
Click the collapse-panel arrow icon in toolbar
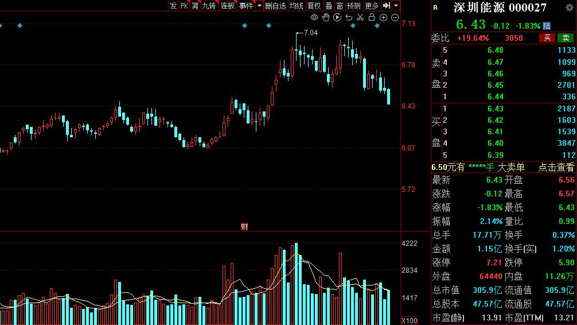(387, 6)
